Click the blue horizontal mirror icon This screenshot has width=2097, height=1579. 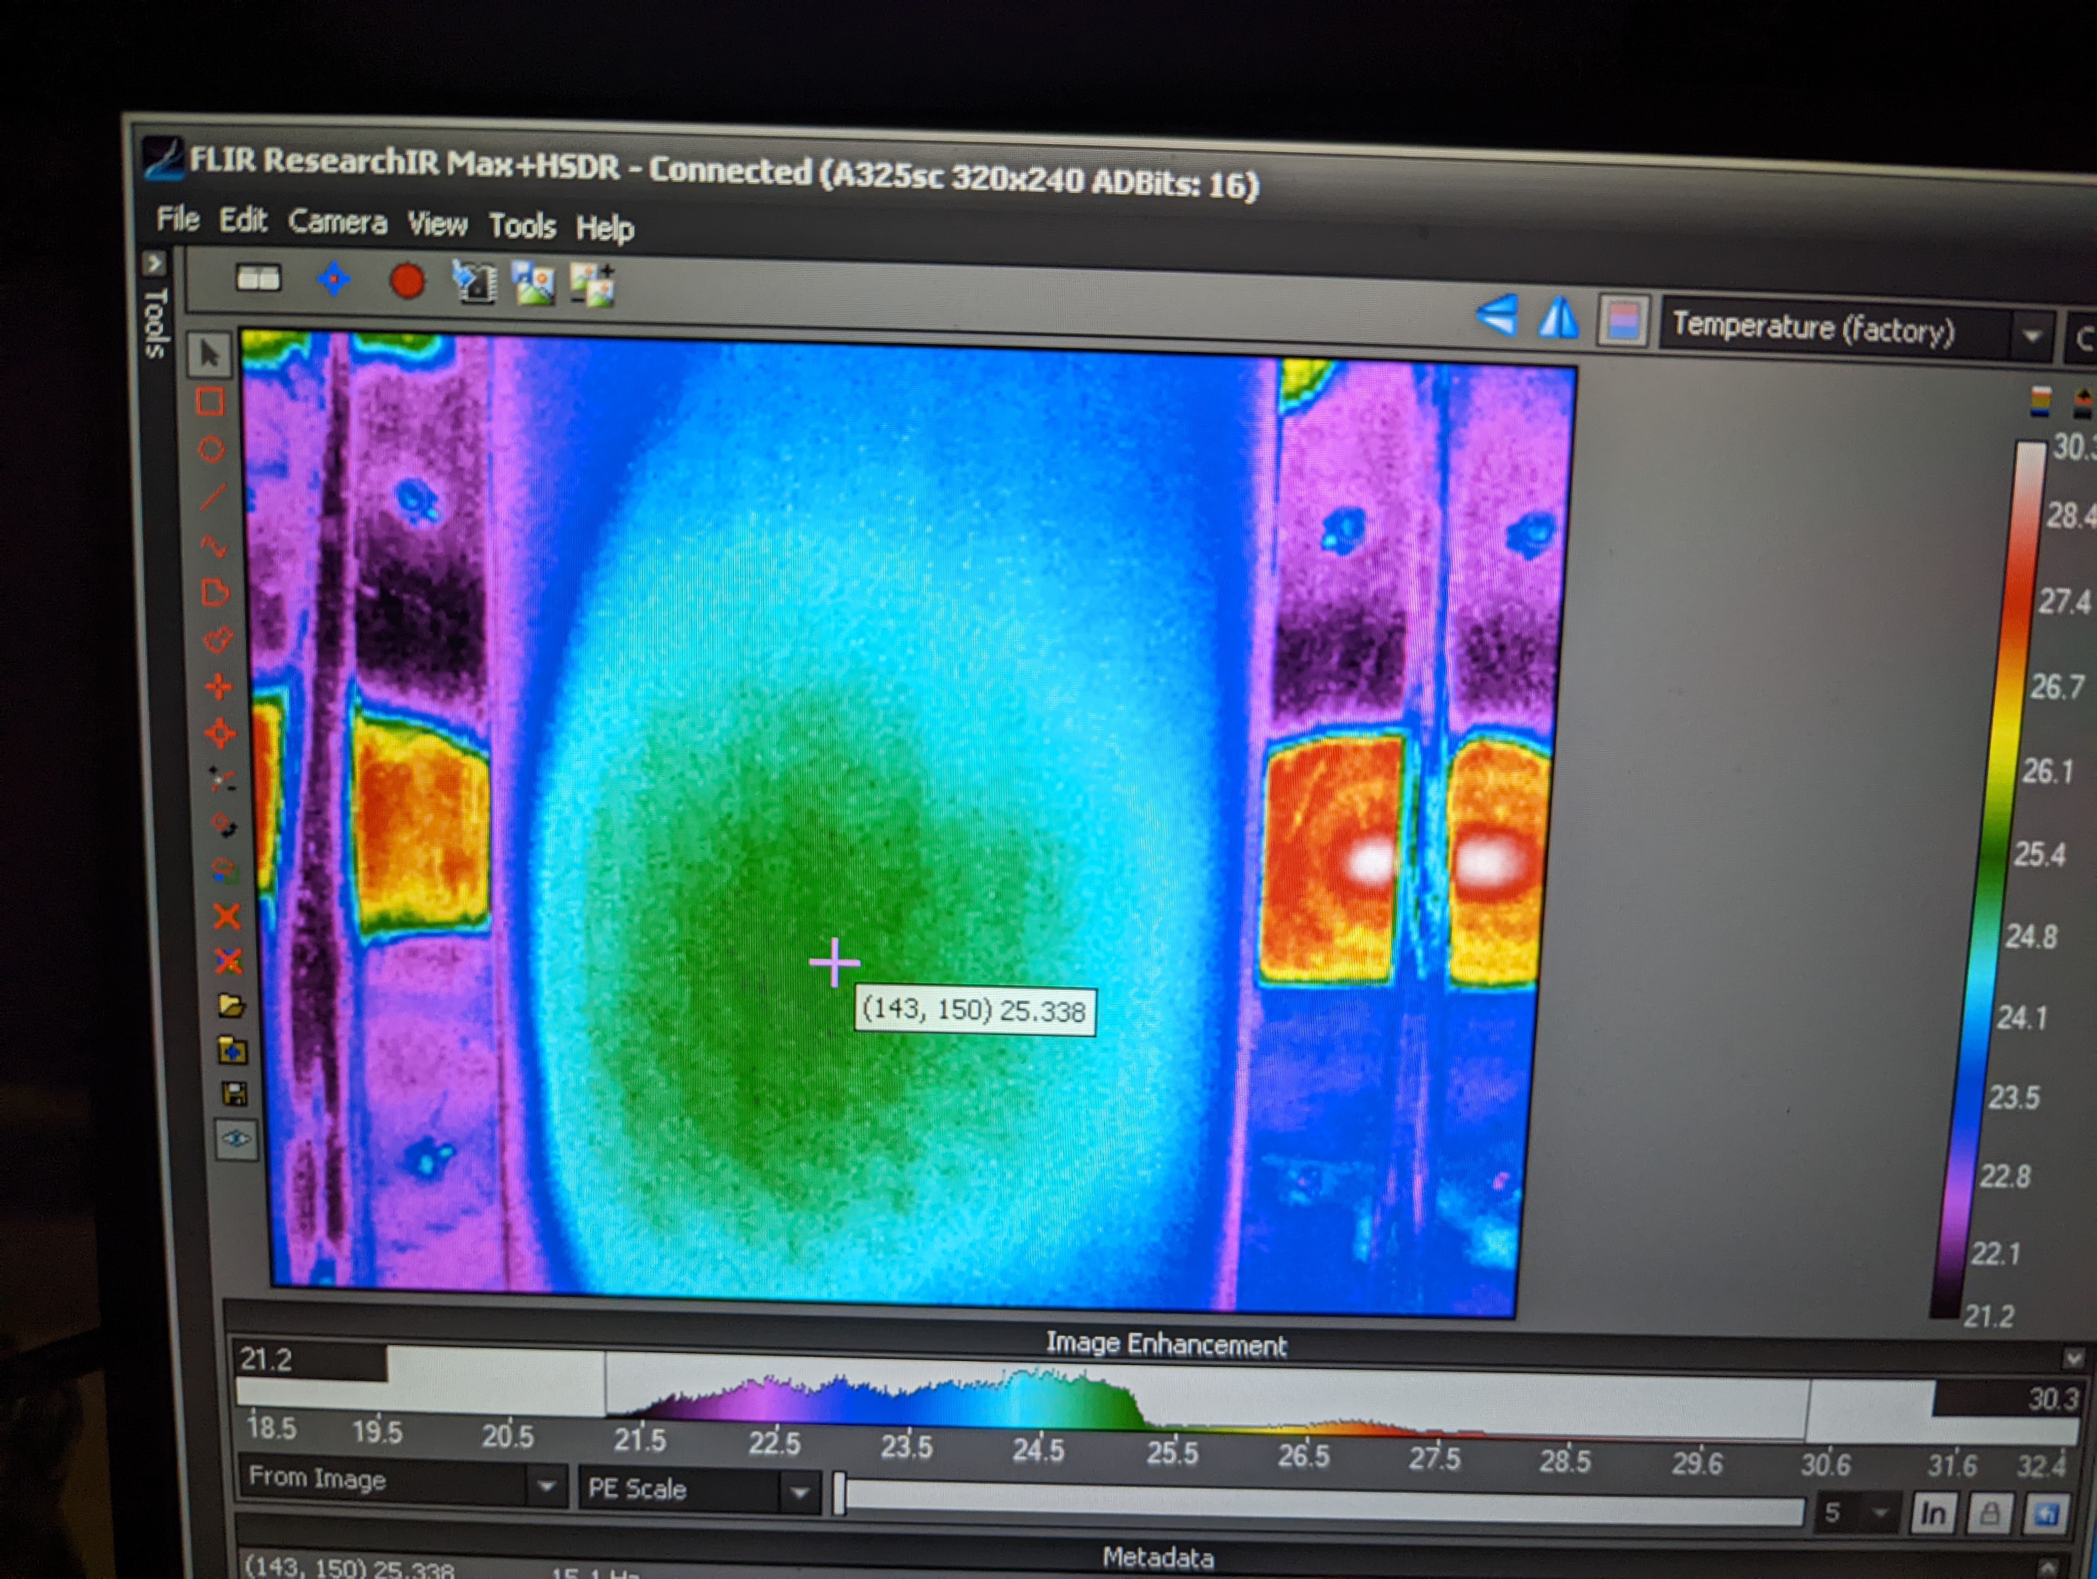[1558, 318]
